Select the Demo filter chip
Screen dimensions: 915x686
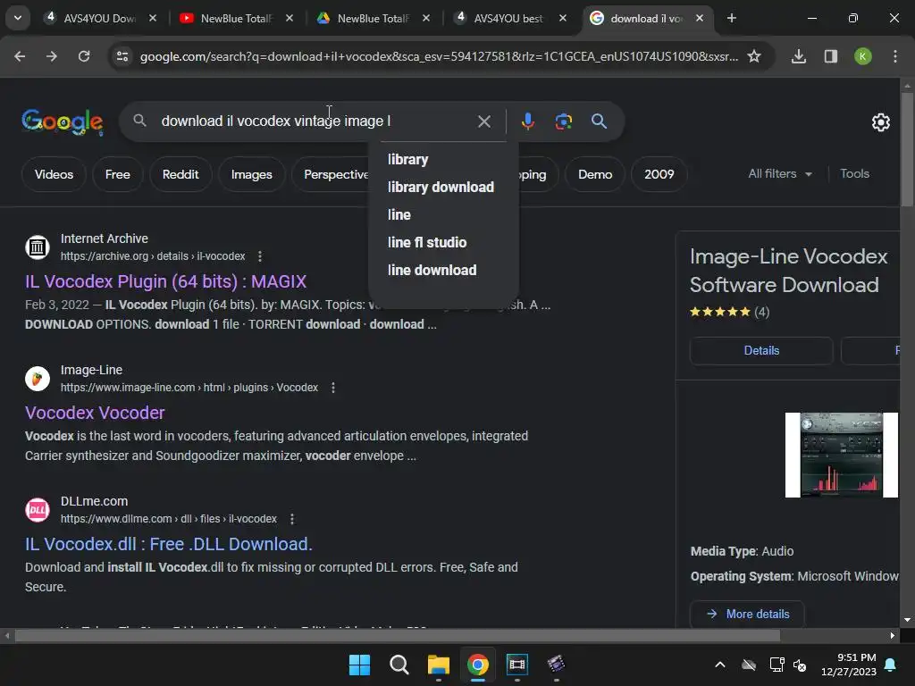click(x=594, y=174)
